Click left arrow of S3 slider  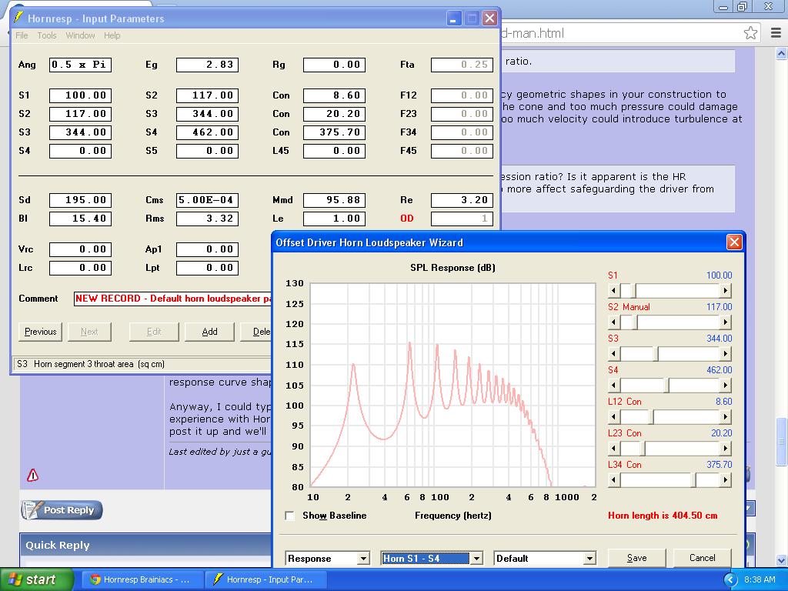pos(613,354)
